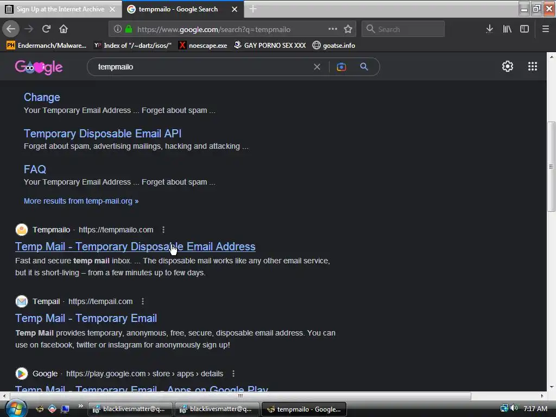This screenshot has height=417, width=556.
Task: Click the horizontal scroll right arrow
Action: (542, 396)
